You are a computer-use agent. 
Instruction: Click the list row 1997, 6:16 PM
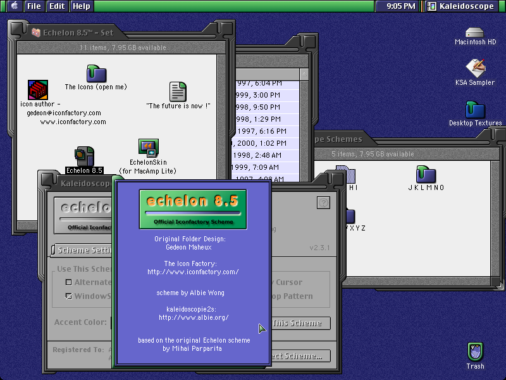tap(267, 131)
